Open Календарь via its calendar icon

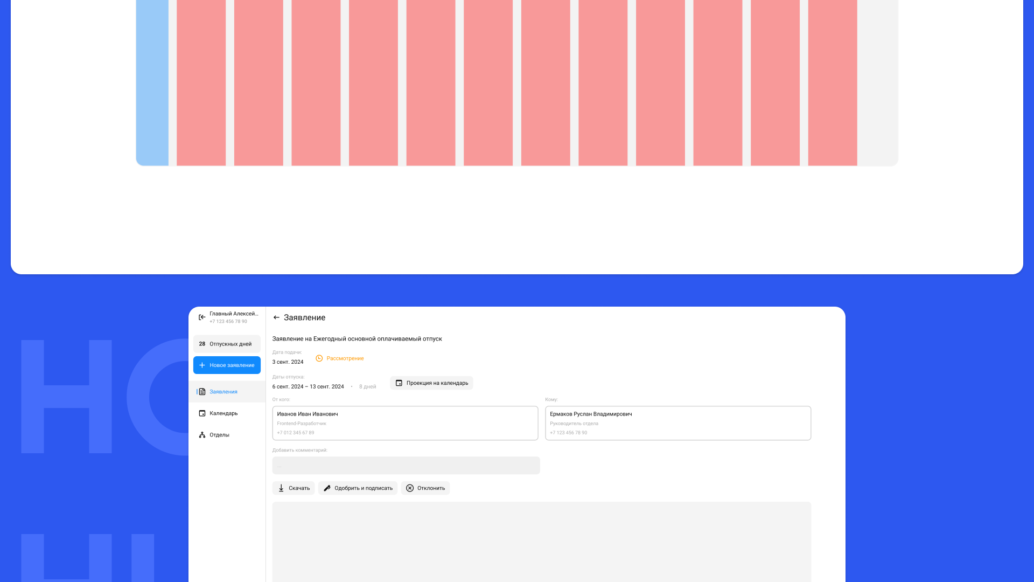coord(201,413)
